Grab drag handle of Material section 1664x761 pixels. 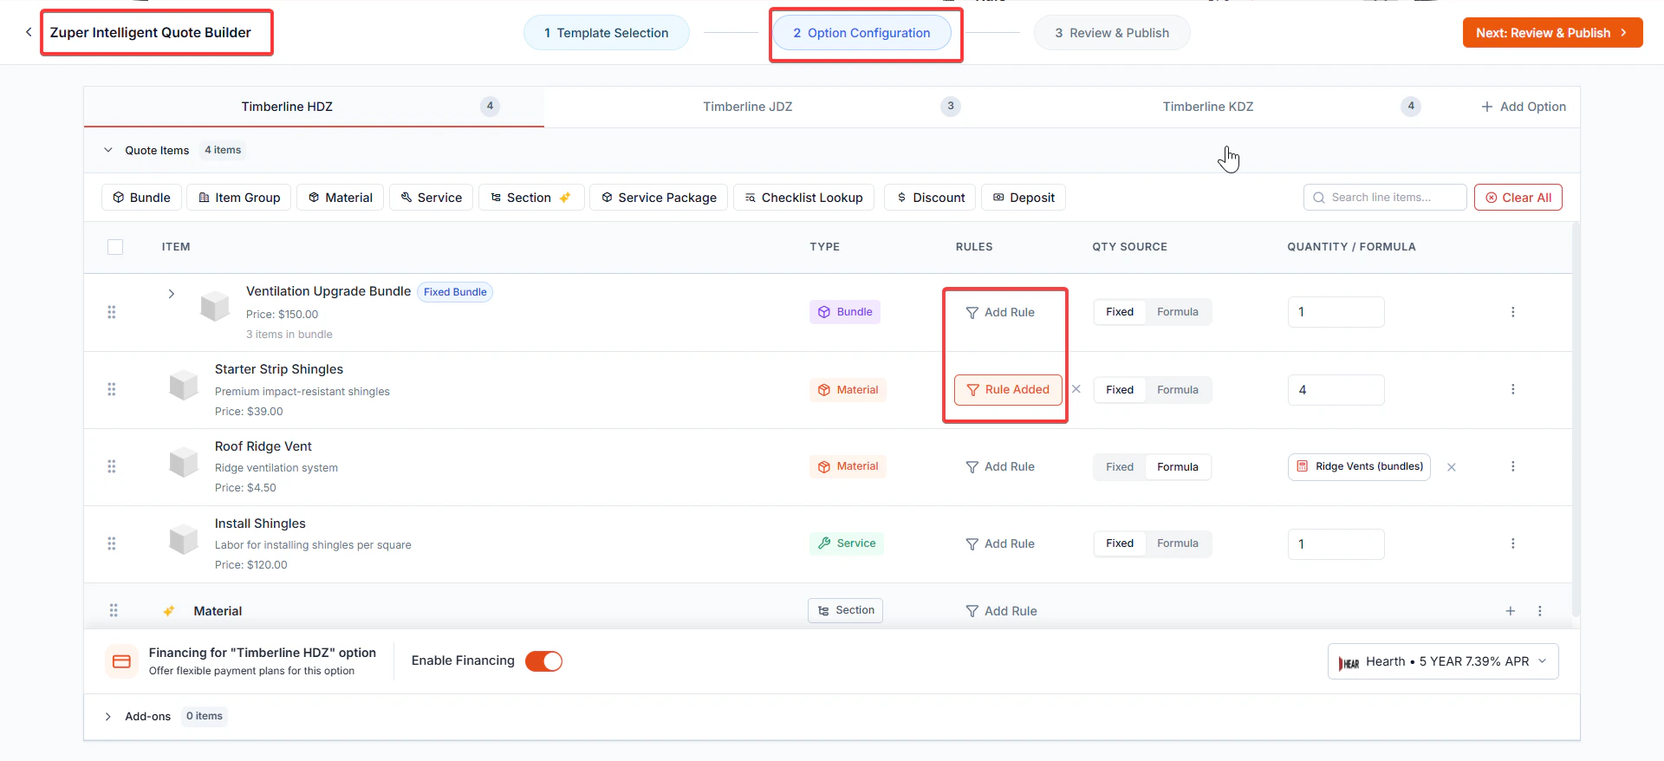tap(114, 611)
